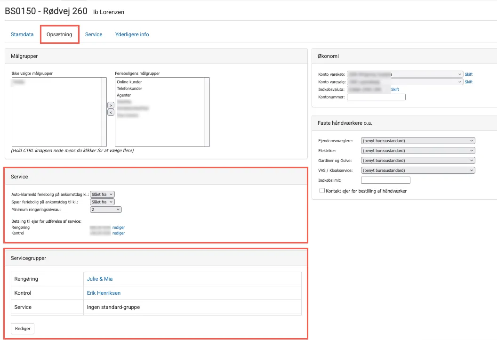Open Gardiner og Gulve dropdown

(417, 161)
